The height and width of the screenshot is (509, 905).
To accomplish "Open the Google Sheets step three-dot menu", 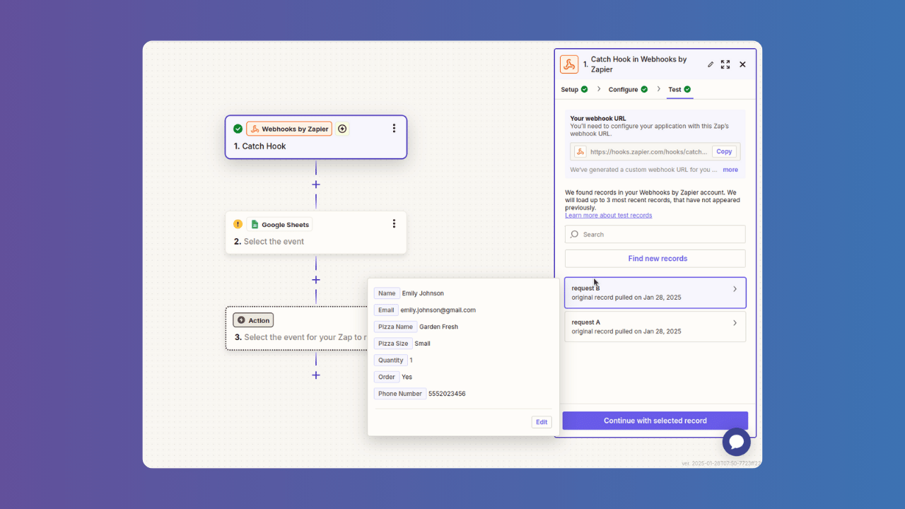I will (x=394, y=224).
